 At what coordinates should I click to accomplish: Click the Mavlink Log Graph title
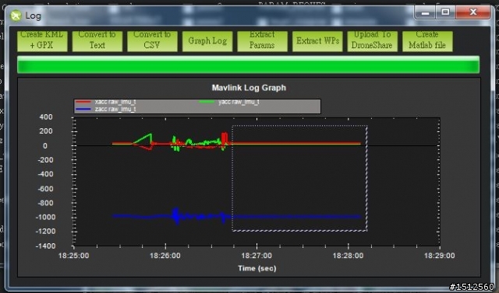249,88
